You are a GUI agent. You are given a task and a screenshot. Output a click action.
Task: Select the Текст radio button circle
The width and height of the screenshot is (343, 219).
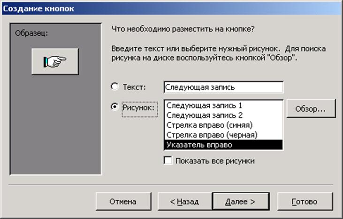114,87
